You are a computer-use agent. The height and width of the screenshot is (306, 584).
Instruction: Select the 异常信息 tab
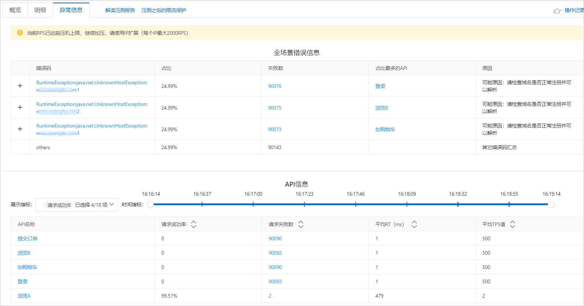pyautogui.click(x=71, y=10)
